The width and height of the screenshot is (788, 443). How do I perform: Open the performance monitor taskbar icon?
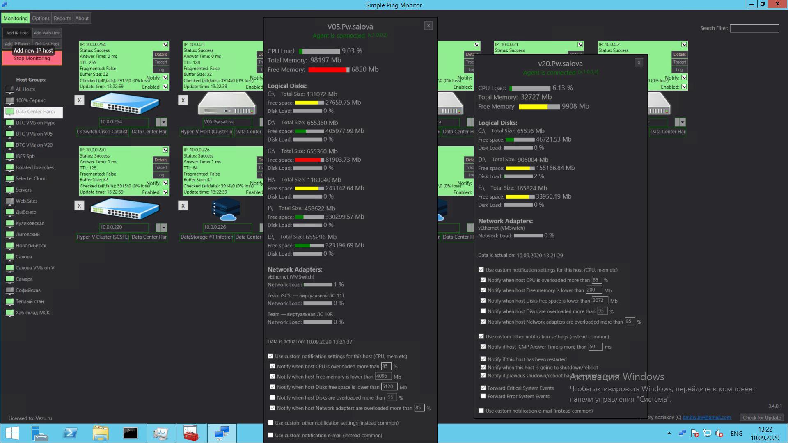[160, 433]
